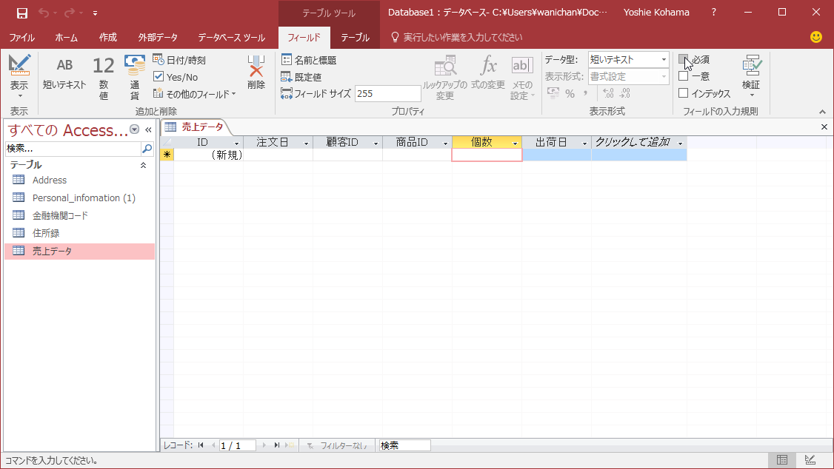Open the 外部データ tab
834x469 pixels.
pos(158,37)
